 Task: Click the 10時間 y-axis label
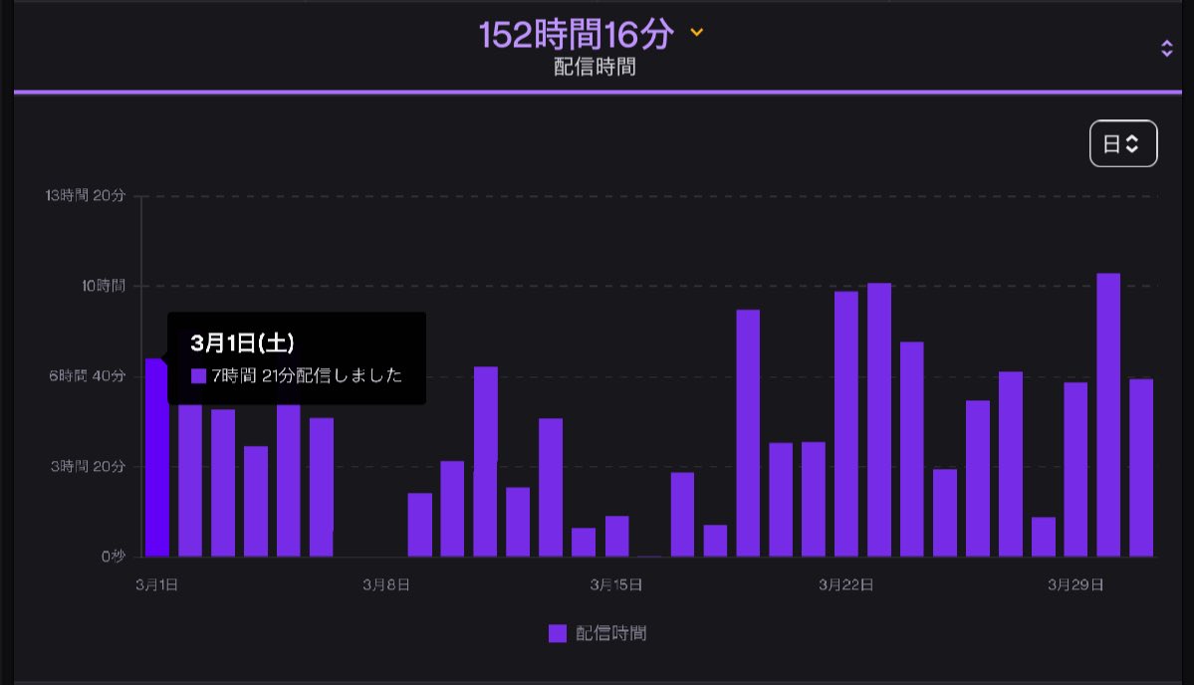(x=104, y=286)
